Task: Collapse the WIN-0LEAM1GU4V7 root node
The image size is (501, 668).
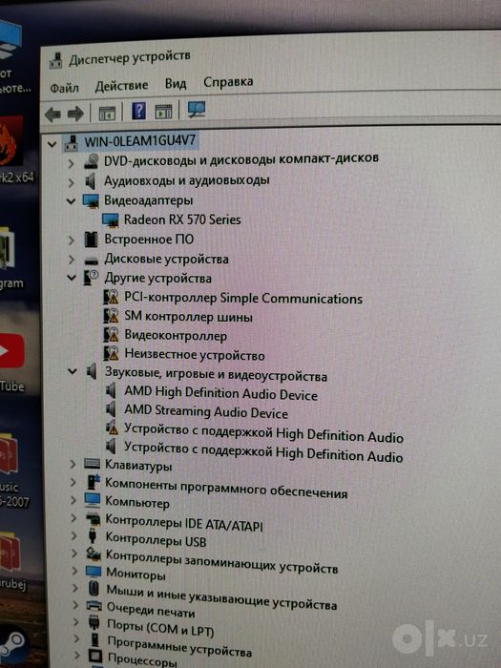Action: [x=52, y=144]
